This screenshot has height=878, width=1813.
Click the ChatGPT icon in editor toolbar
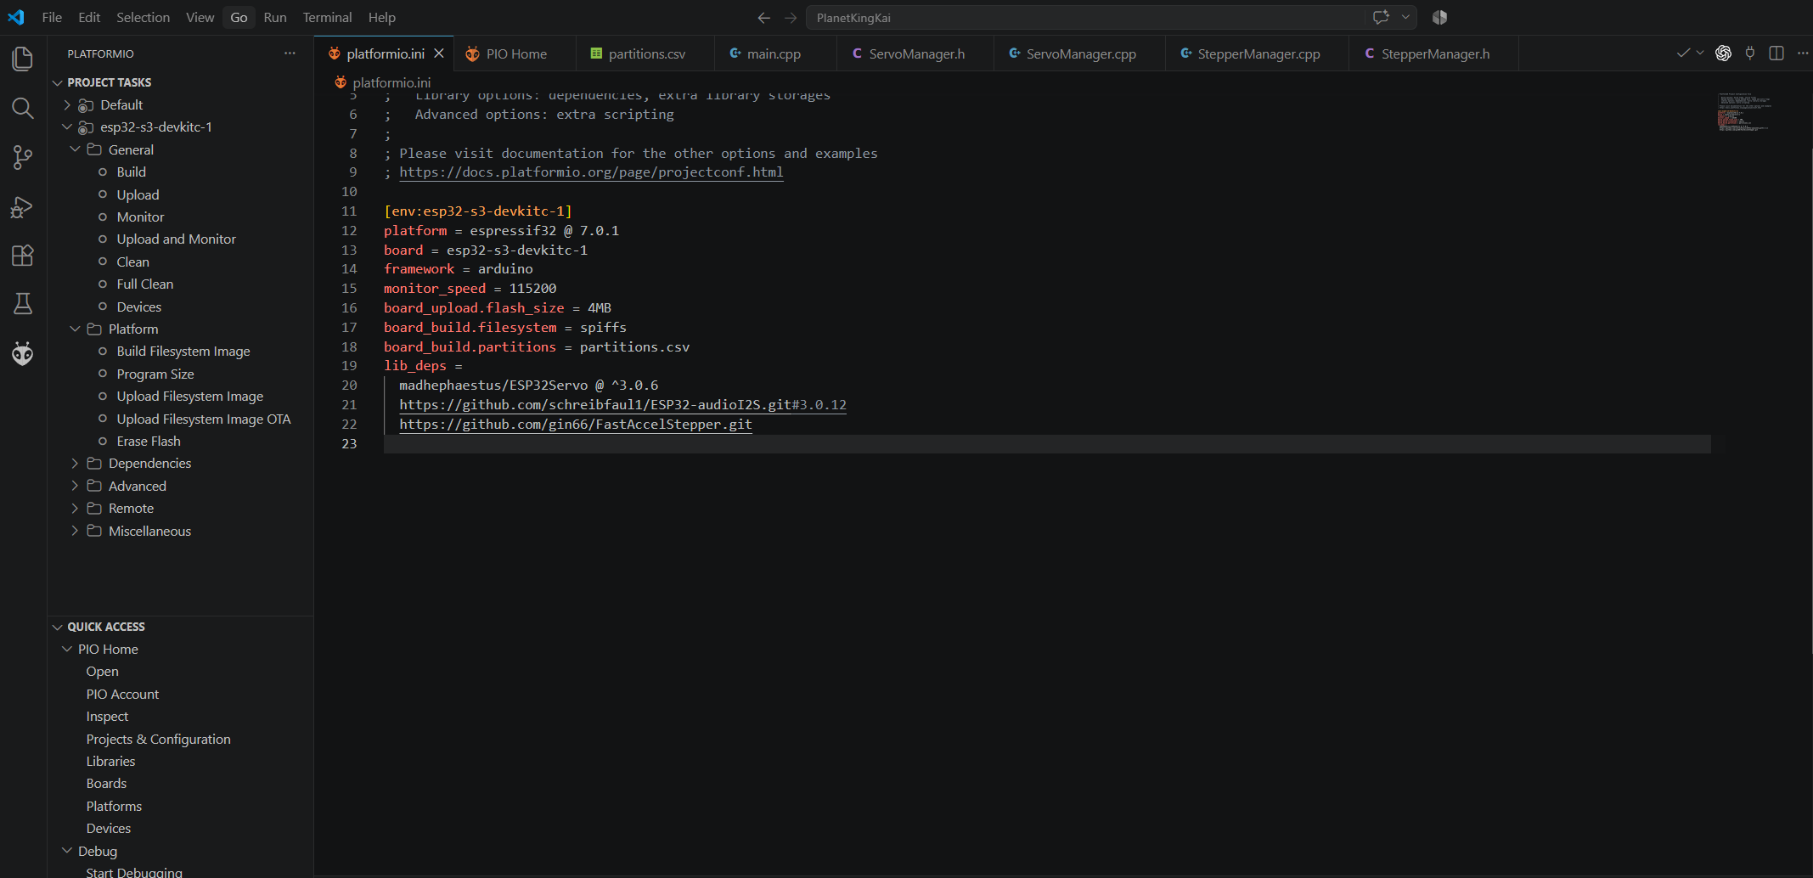(x=1723, y=53)
